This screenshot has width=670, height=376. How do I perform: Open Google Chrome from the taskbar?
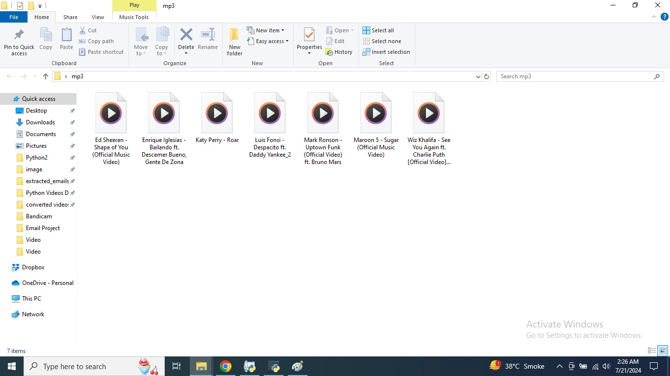coord(226,366)
